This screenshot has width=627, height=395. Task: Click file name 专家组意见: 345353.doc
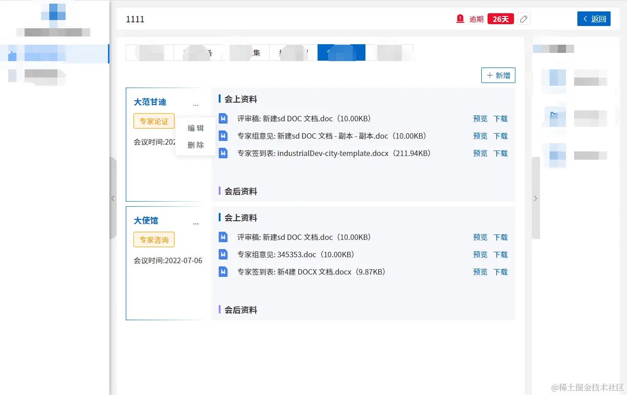click(x=296, y=255)
